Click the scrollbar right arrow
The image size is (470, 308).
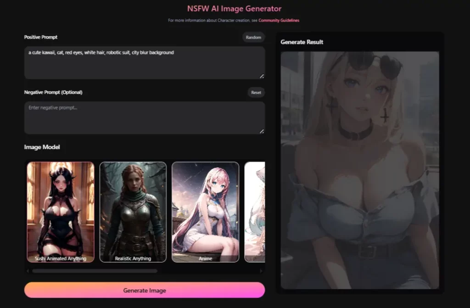click(261, 271)
